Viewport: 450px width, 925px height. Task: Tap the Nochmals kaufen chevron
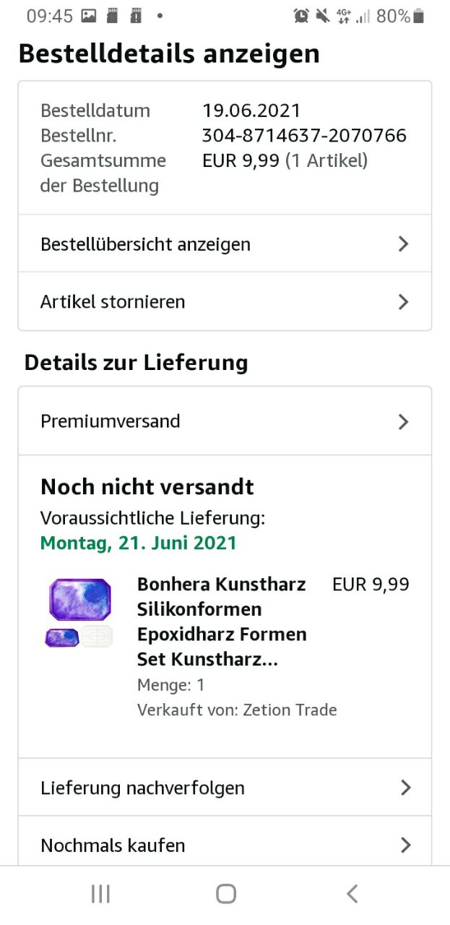coord(405,845)
